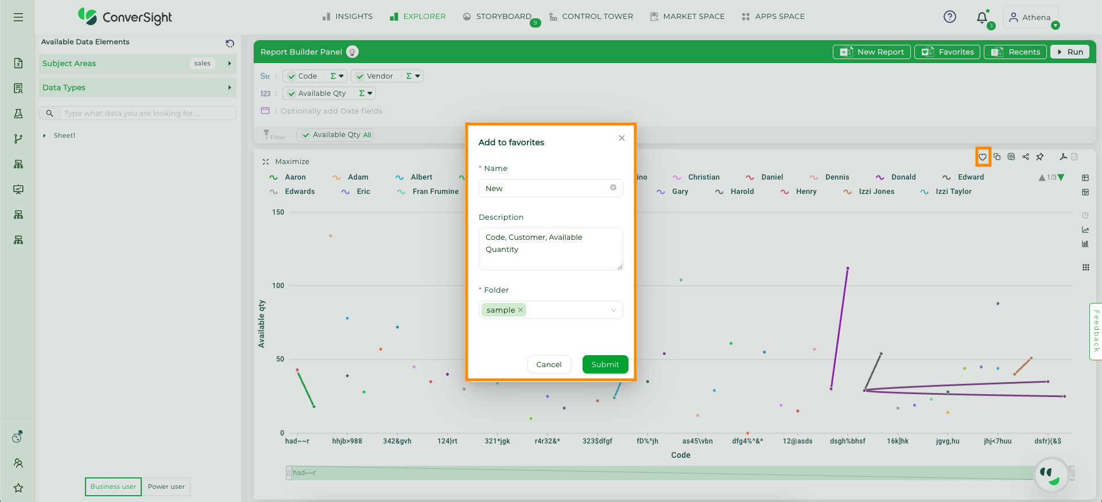Pin the chart with pin icon

pos(1040,157)
